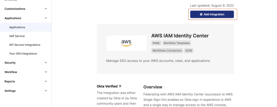This screenshot has width=277, height=107.
Task: Open the Self Service page
Action: tap(17, 36)
